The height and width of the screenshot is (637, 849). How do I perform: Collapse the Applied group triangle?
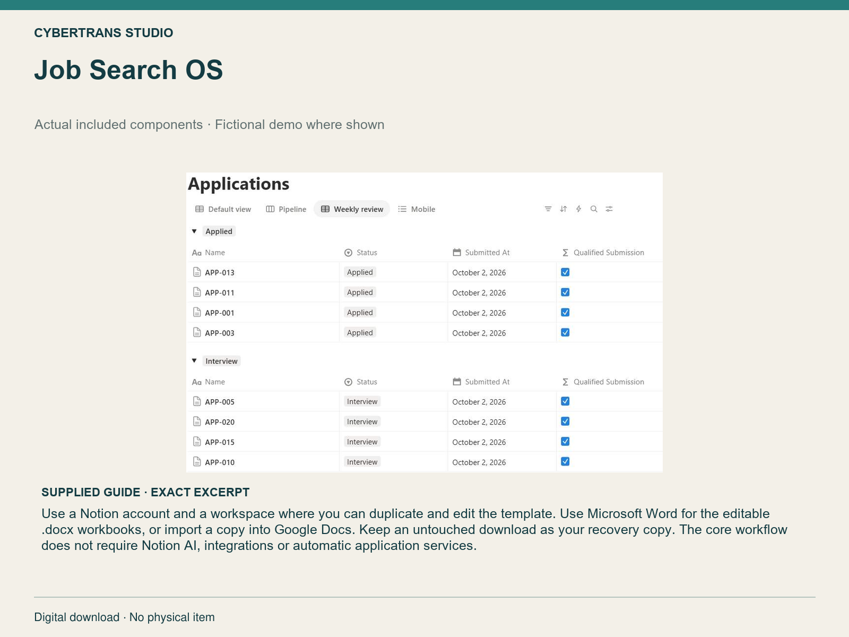click(194, 231)
